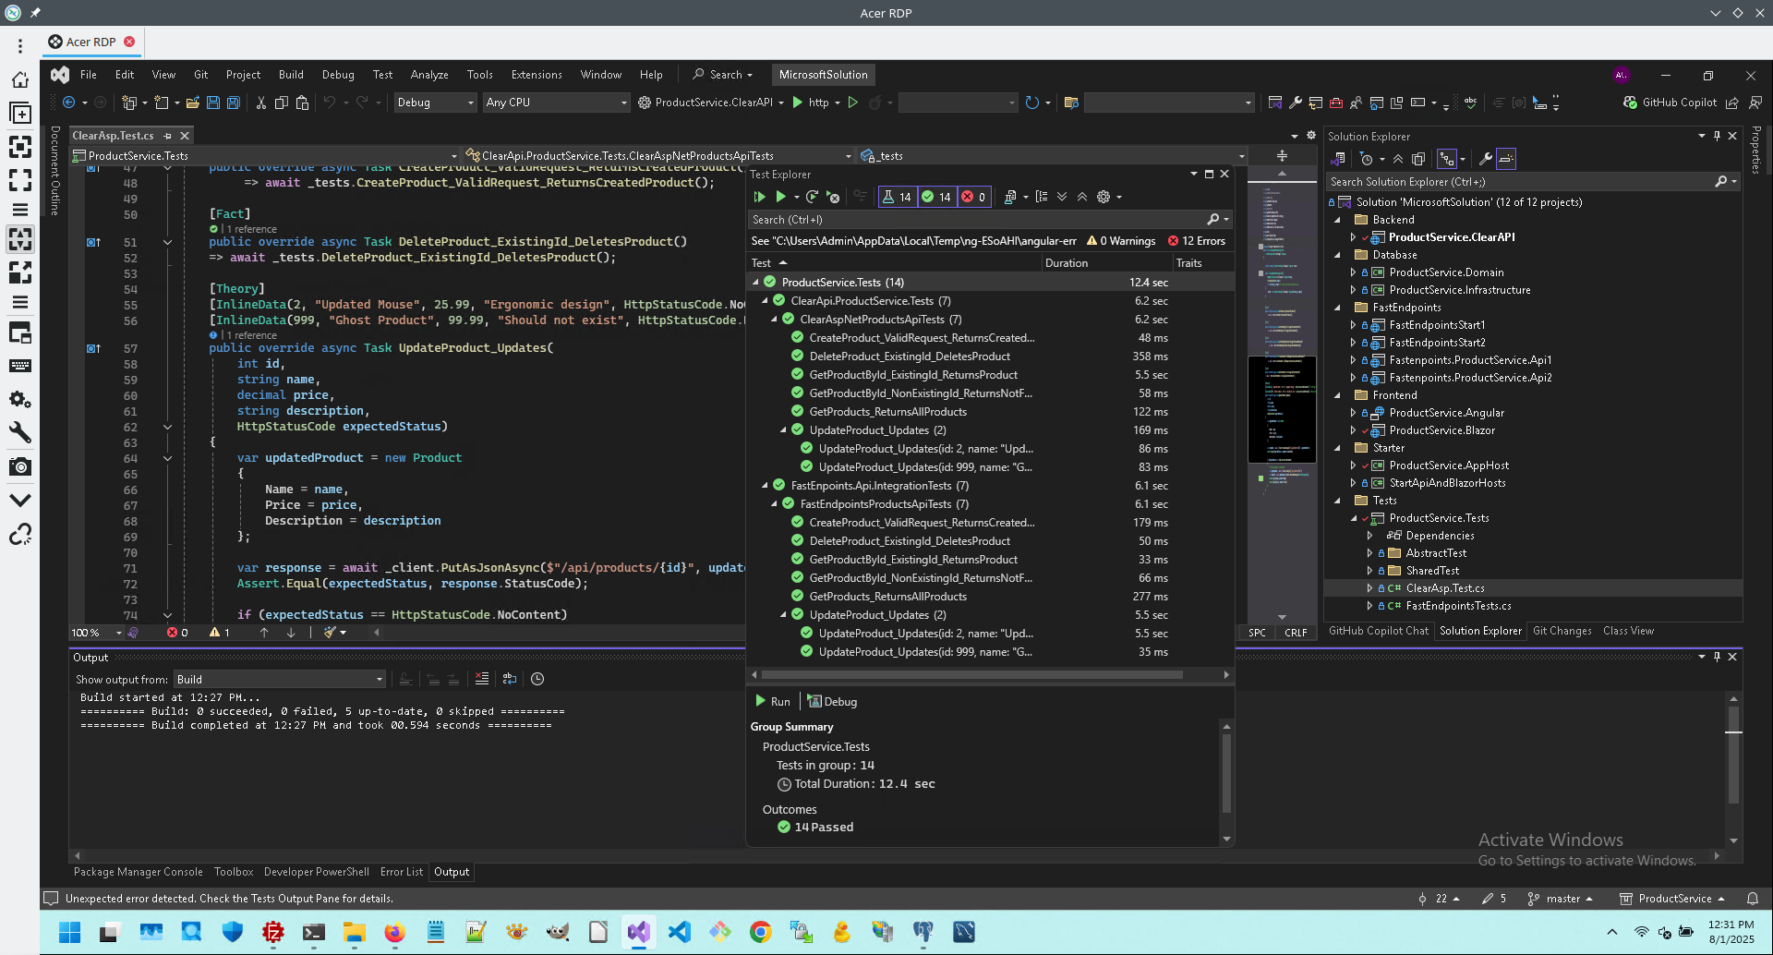
Task: Open the Extensions menu
Action: pyautogui.click(x=536, y=75)
